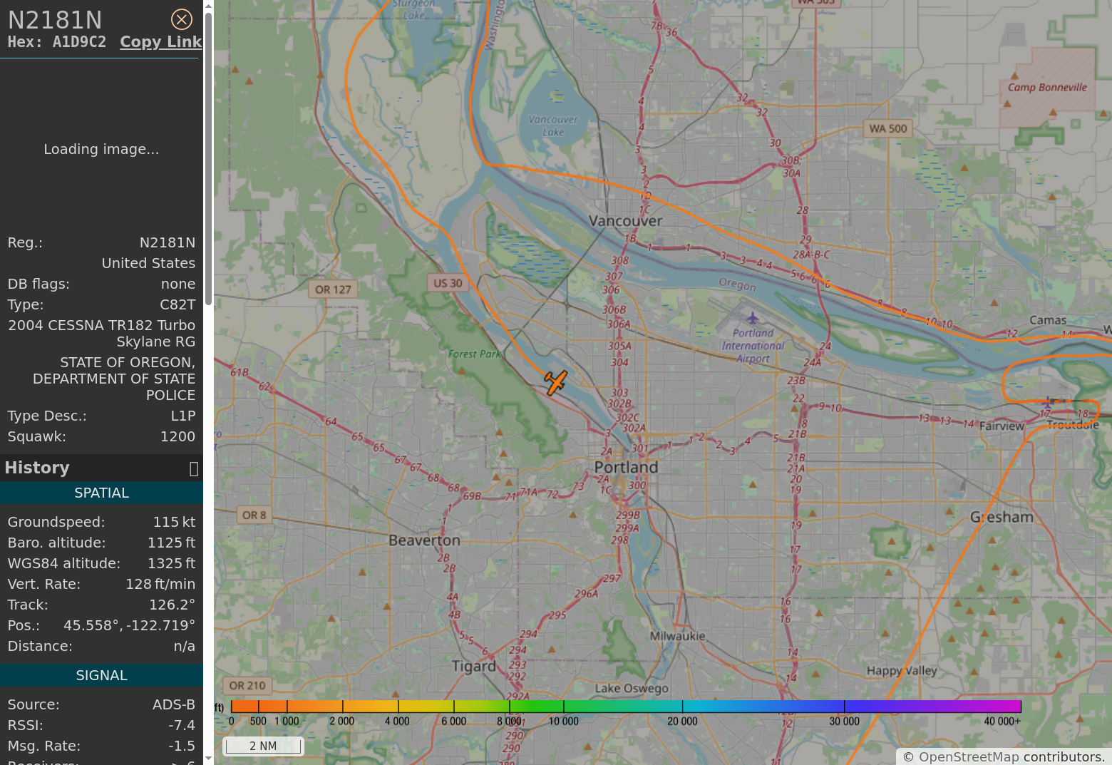Click the scroll-up arrow of the info panel
1112x765 pixels.
coord(208,6)
